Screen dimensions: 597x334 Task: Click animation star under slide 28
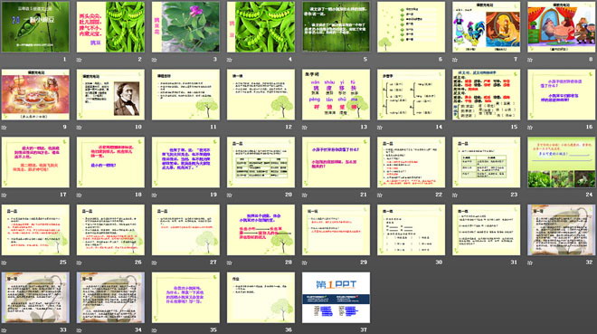pyautogui.click(x=229, y=262)
